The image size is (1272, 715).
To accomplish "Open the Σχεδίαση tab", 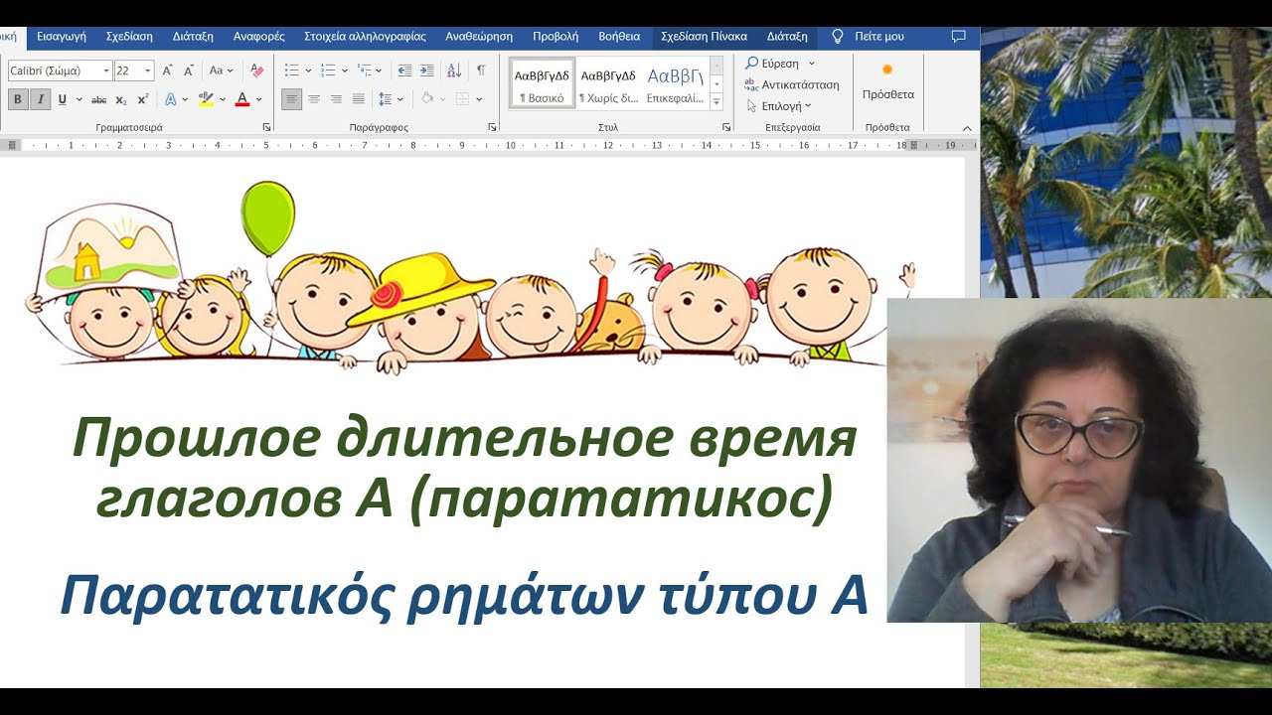I will coord(129,37).
